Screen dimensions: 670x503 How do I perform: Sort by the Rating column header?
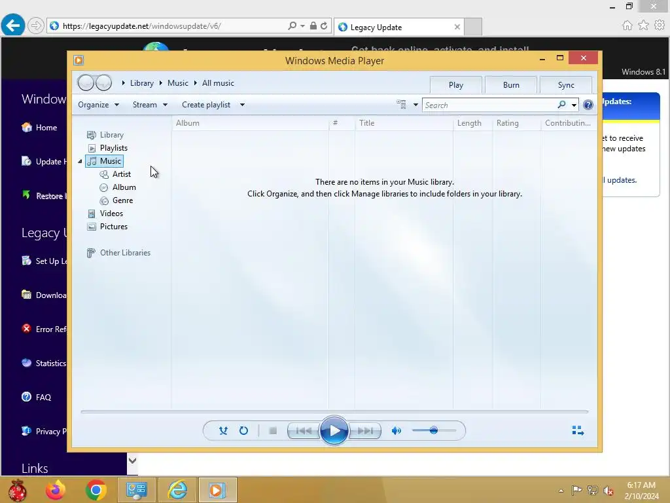(x=517, y=123)
